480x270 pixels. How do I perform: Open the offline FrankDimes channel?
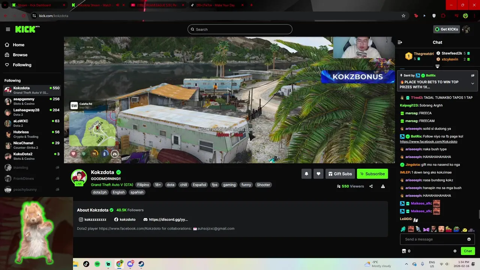[x=32, y=178]
